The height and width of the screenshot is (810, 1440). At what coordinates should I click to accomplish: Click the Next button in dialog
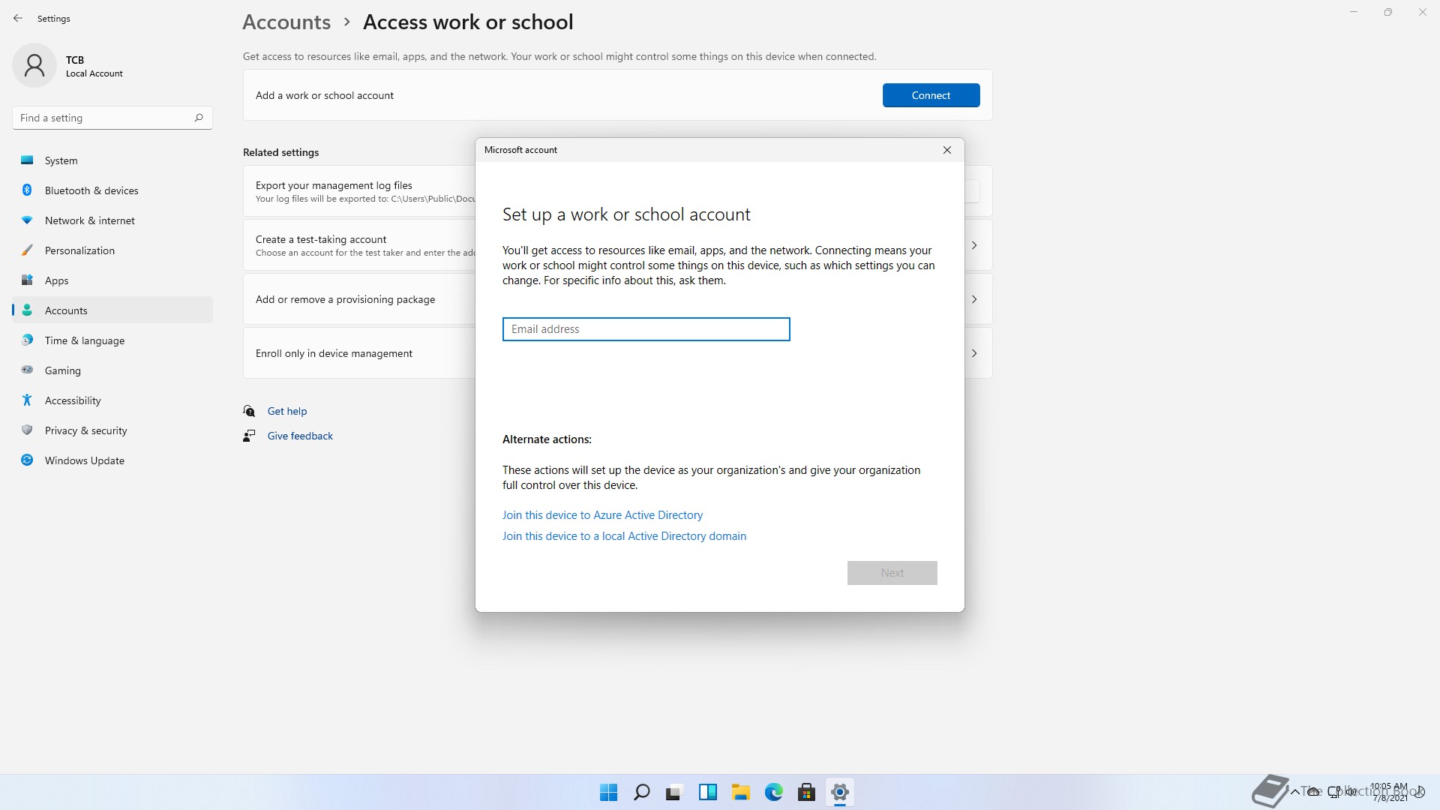point(892,573)
